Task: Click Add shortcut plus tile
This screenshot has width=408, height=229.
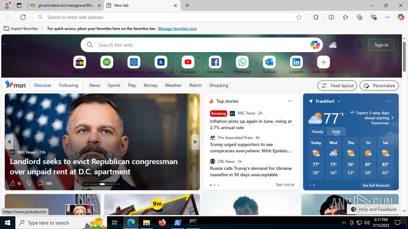Action: point(324,62)
